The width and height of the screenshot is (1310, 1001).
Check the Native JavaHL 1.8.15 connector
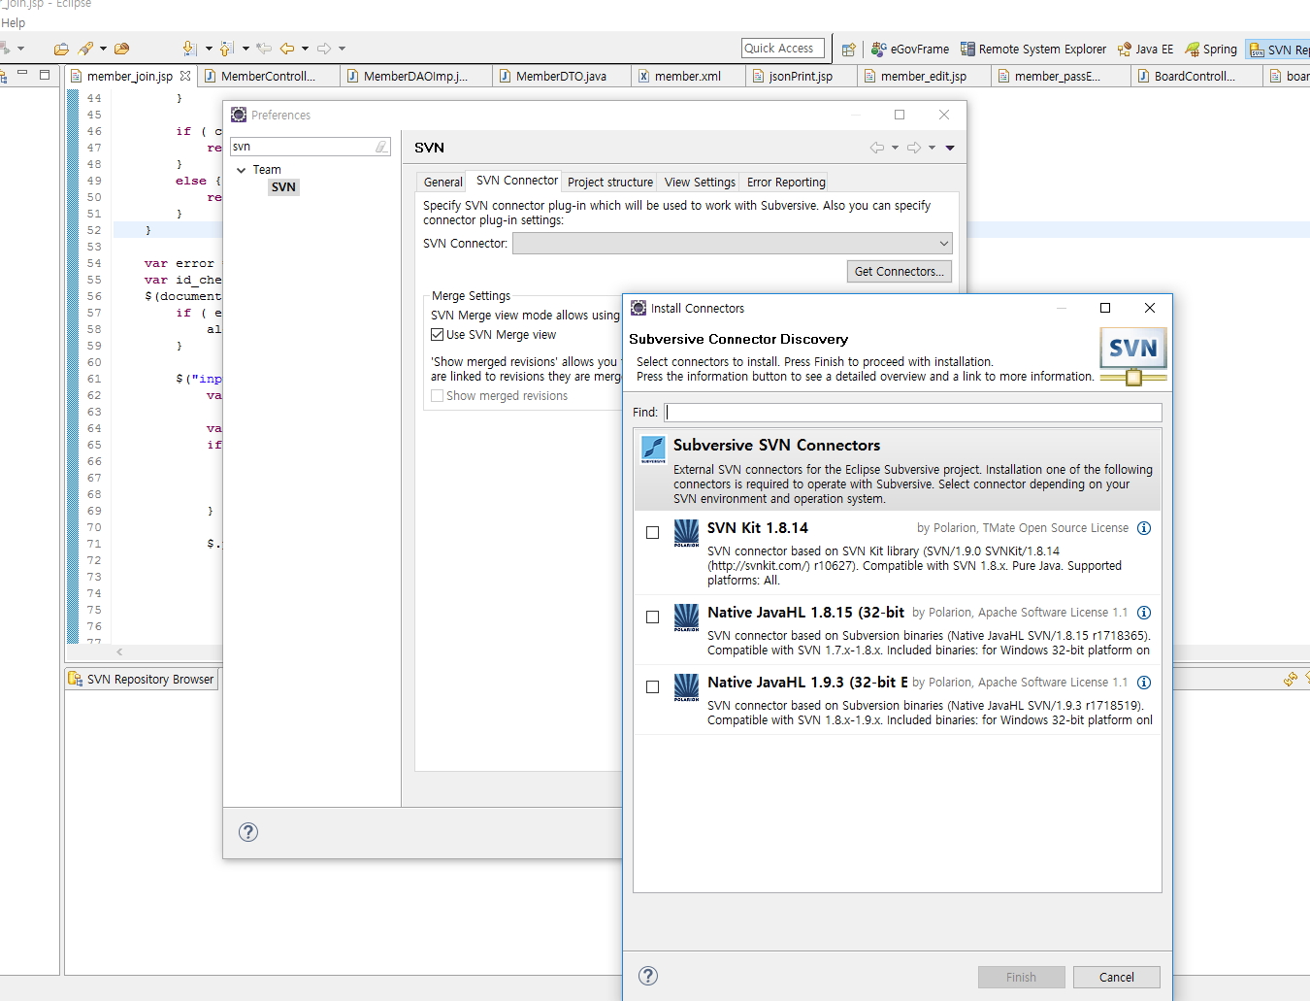[x=652, y=617]
